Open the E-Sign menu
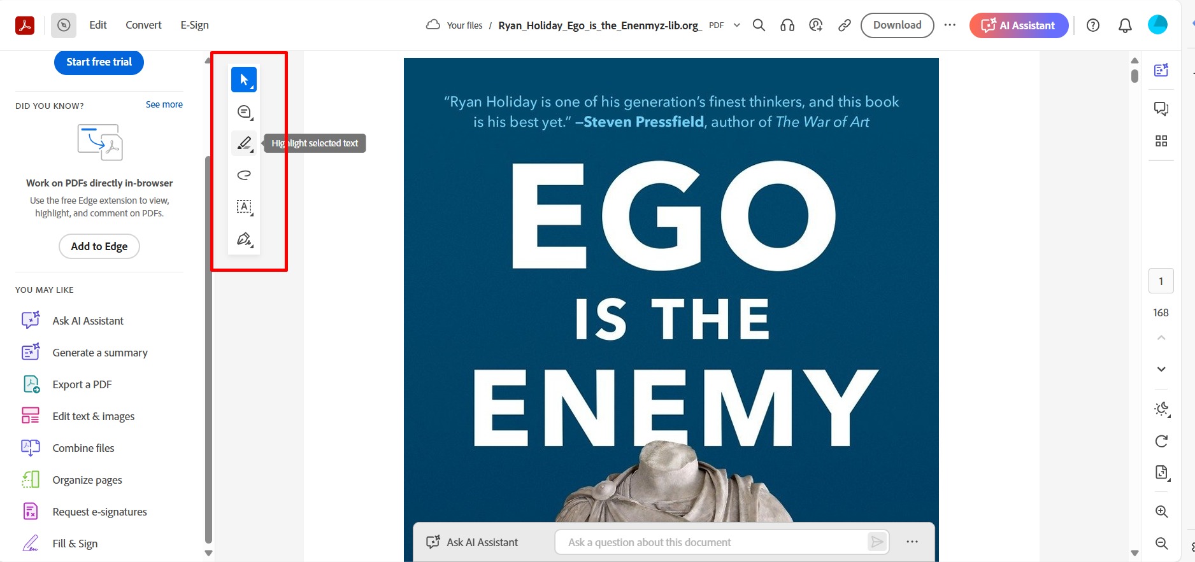Viewport: 1195px width, 562px height. (194, 25)
